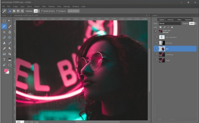This screenshot has height=123, width=199.
Task: Select the Brush tool
Action: tap(10, 26)
